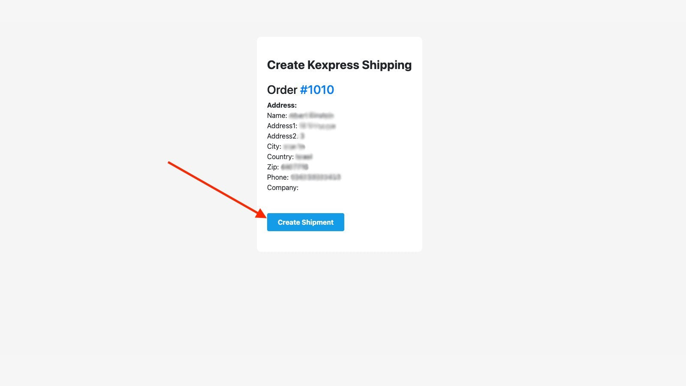Select the blurred phone number value

tap(315, 177)
